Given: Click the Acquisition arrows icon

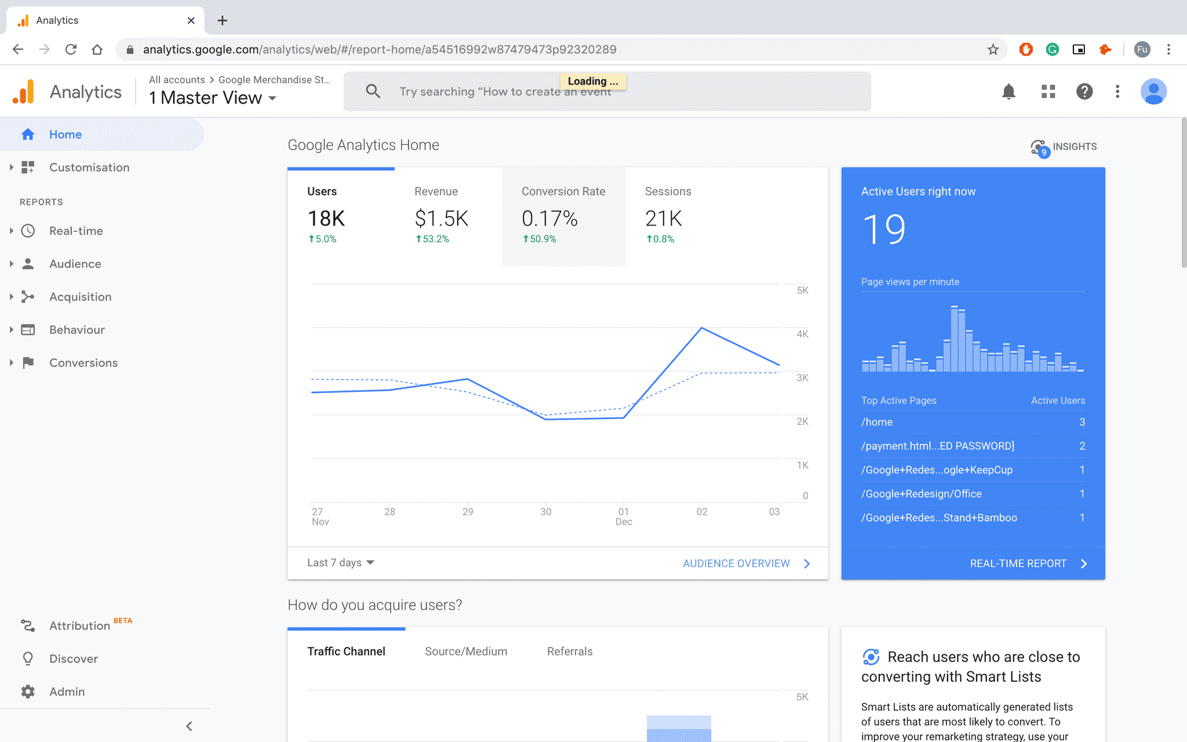Looking at the screenshot, I should click(28, 297).
